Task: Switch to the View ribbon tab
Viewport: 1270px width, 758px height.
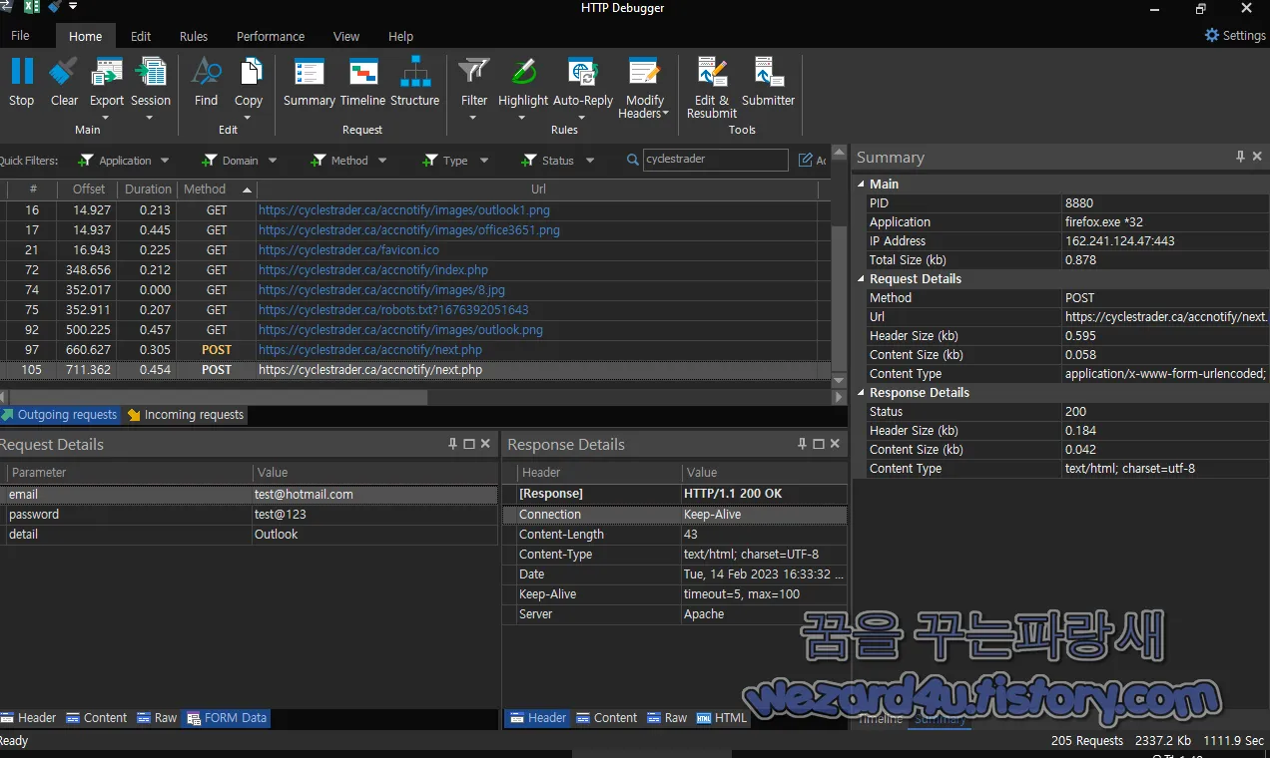Action: (x=346, y=36)
